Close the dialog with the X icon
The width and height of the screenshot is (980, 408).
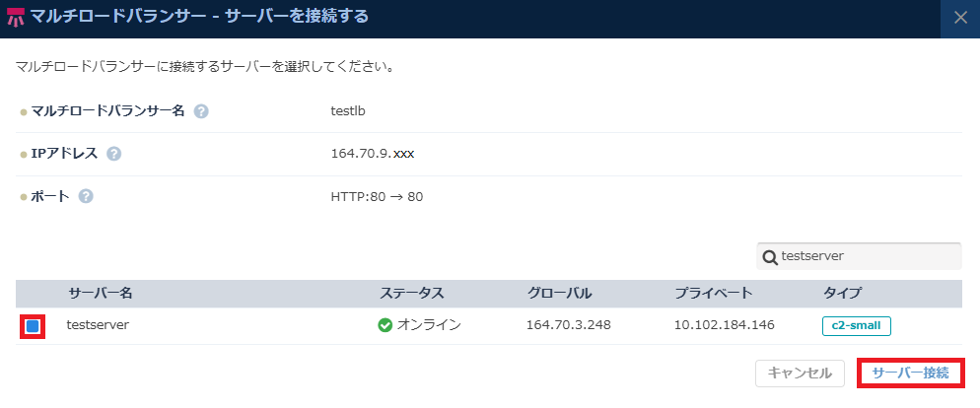pos(960,18)
